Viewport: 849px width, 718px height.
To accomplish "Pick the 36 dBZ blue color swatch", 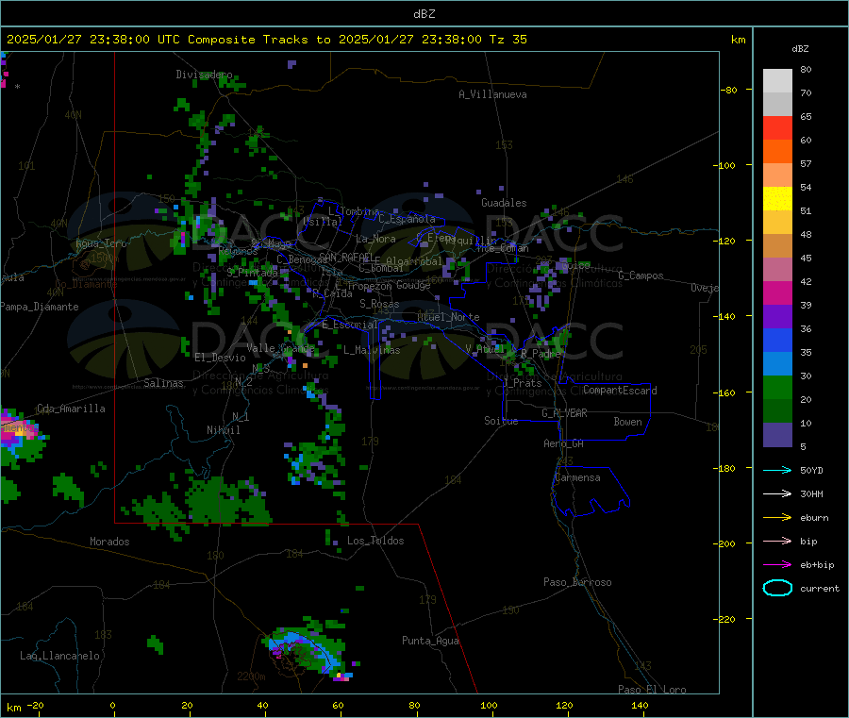I will 777,340.
